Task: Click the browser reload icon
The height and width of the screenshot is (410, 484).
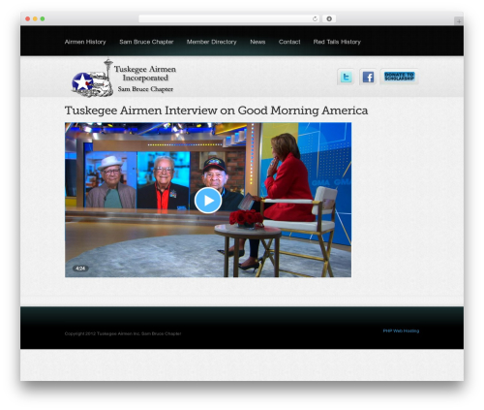Action: (x=315, y=18)
